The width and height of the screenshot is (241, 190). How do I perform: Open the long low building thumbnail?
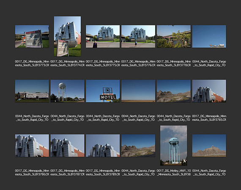32,91
